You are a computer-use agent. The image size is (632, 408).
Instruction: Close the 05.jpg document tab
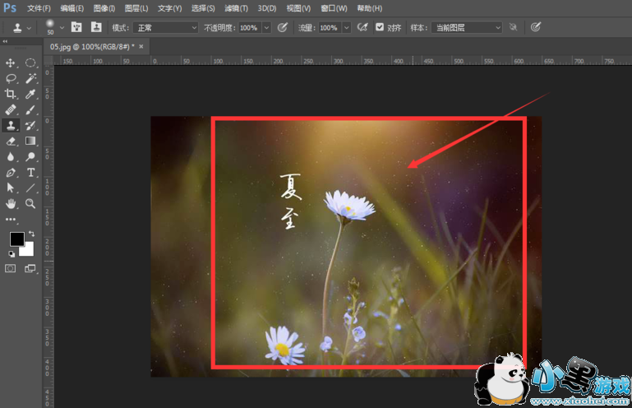tap(141, 47)
